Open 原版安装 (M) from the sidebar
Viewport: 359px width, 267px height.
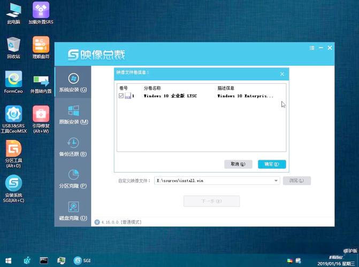pos(73,115)
